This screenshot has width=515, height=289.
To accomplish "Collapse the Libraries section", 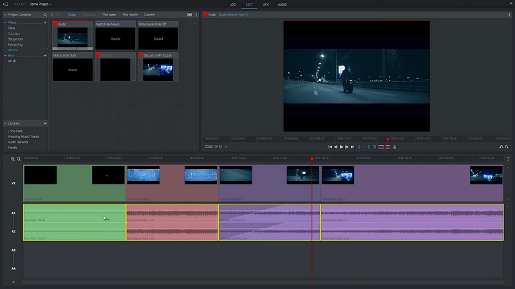I will [x=5, y=123].
